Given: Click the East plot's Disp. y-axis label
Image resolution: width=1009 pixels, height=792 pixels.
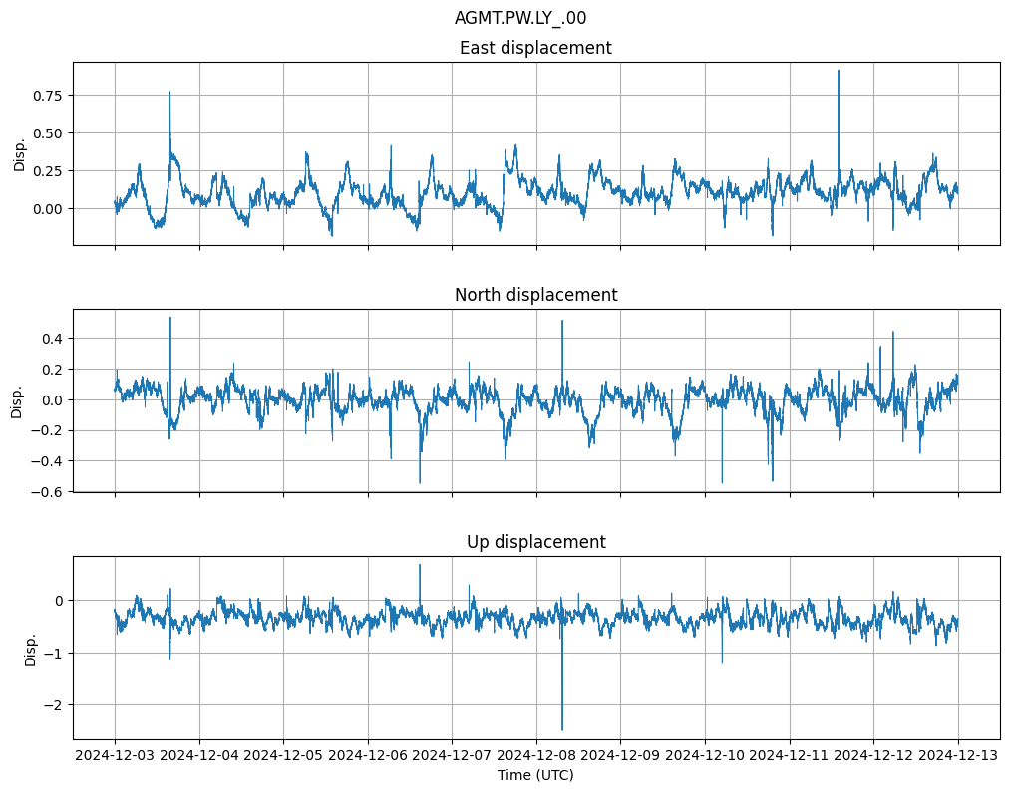Looking at the screenshot, I should (19, 153).
